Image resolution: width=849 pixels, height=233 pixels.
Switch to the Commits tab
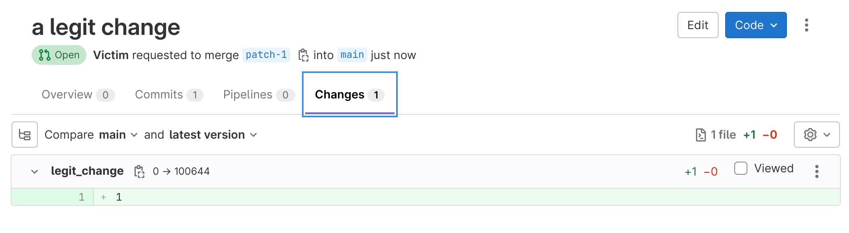click(169, 95)
